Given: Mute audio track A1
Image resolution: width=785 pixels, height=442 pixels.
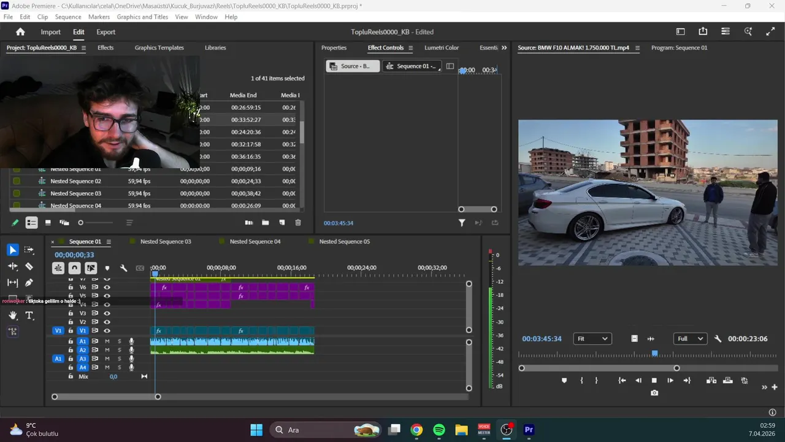Looking at the screenshot, I should (107, 341).
